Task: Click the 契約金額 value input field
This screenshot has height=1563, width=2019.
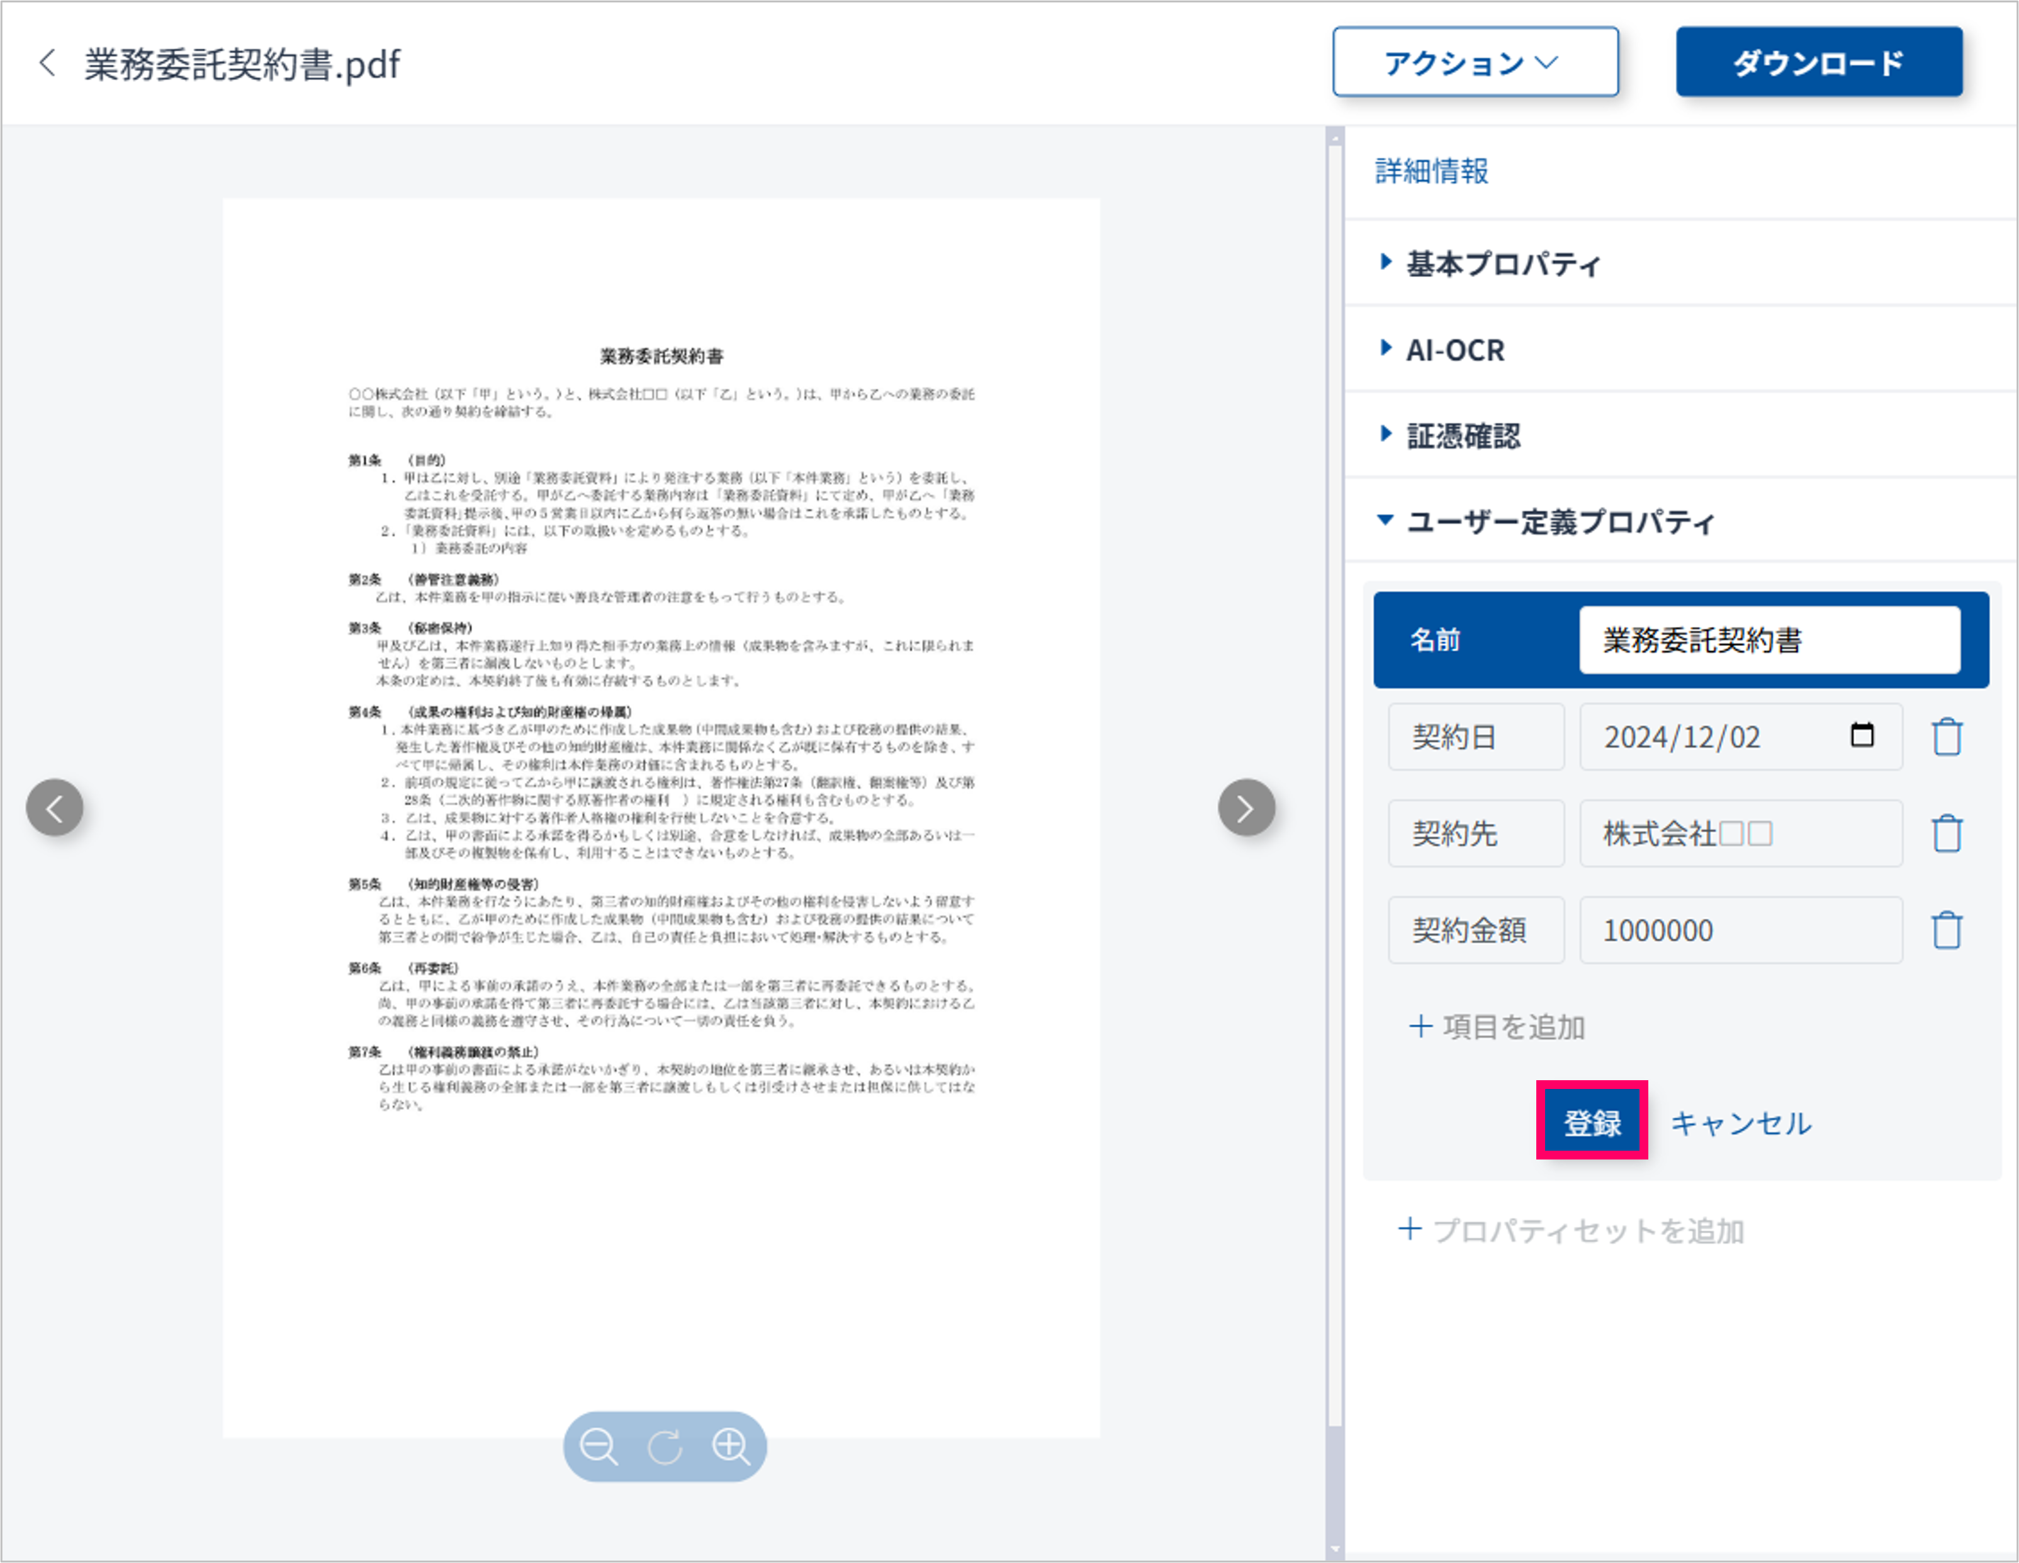Action: point(1740,930)
